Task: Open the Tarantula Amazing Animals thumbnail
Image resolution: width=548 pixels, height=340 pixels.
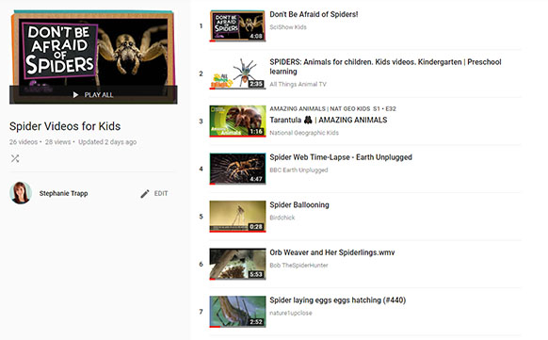Action: click(237, 121)
